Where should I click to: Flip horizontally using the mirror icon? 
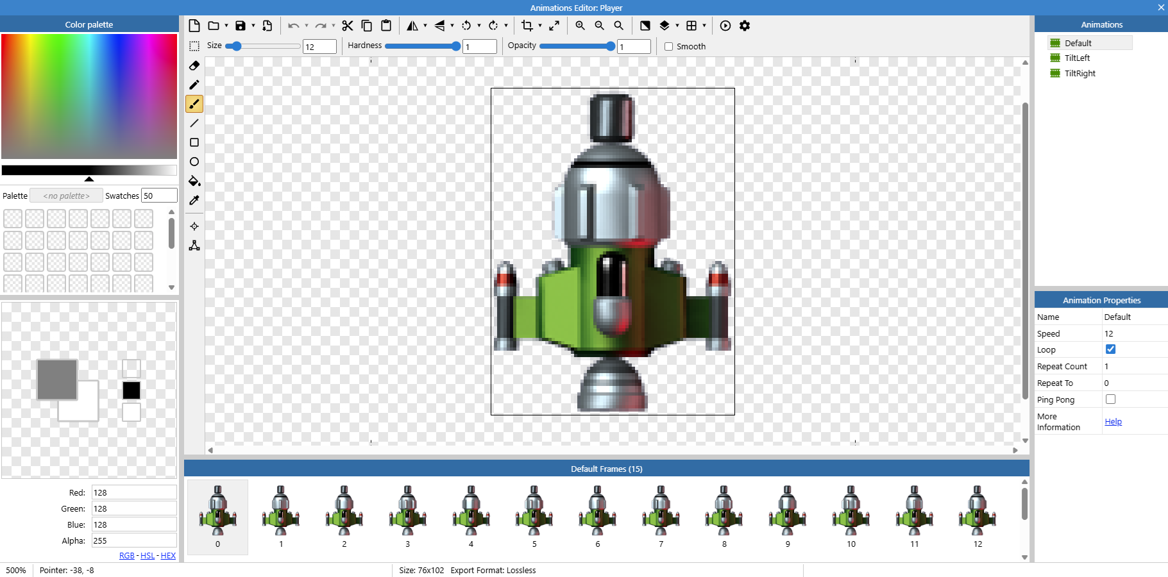[x=412, y=26]
